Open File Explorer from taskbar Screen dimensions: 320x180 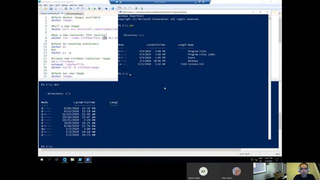(72, 159)
